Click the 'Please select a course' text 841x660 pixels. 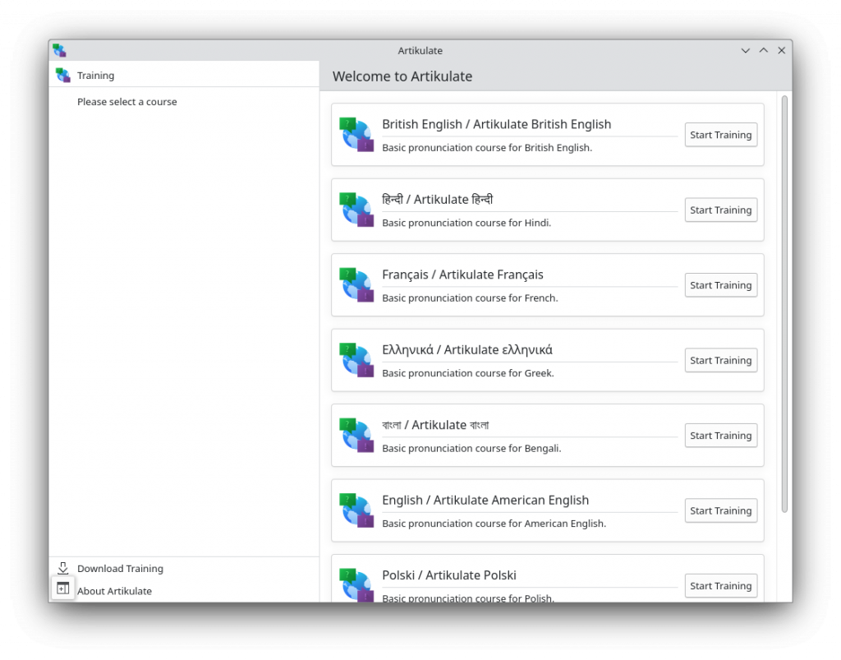click(x=127, y=102)
